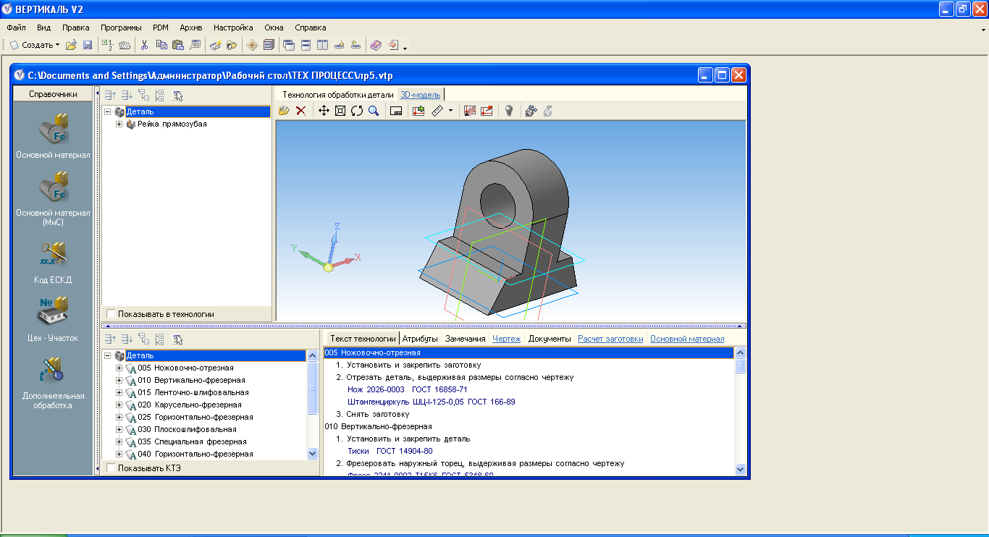The image size is (989, 537).
Task: Click the cascade windows icon in the main toolbar
Action: 289,45
